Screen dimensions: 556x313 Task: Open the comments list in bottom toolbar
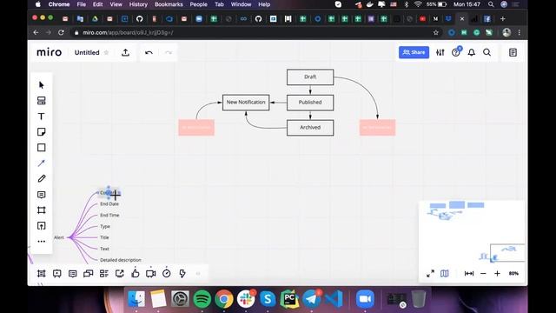(73, 274)
